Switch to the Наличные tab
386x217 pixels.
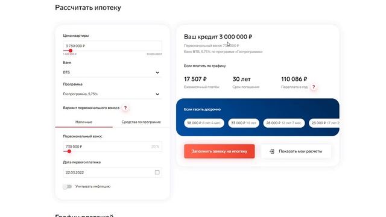[84, 122]
